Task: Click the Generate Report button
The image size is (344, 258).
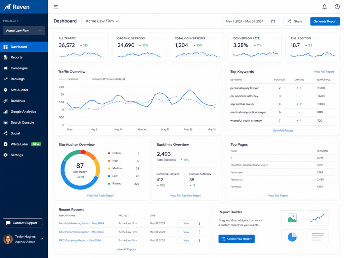Action: tap(325, 21)
